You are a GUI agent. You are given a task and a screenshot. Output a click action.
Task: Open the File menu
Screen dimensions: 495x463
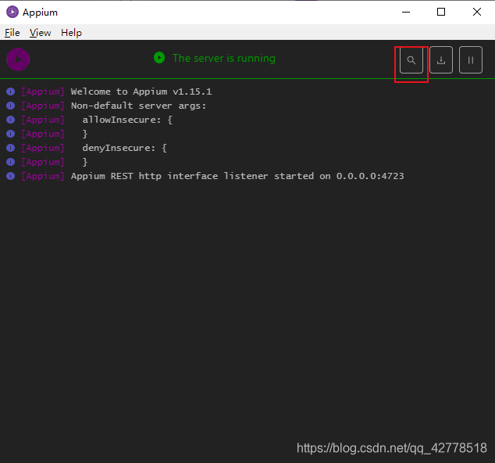(x=12, y=33)
